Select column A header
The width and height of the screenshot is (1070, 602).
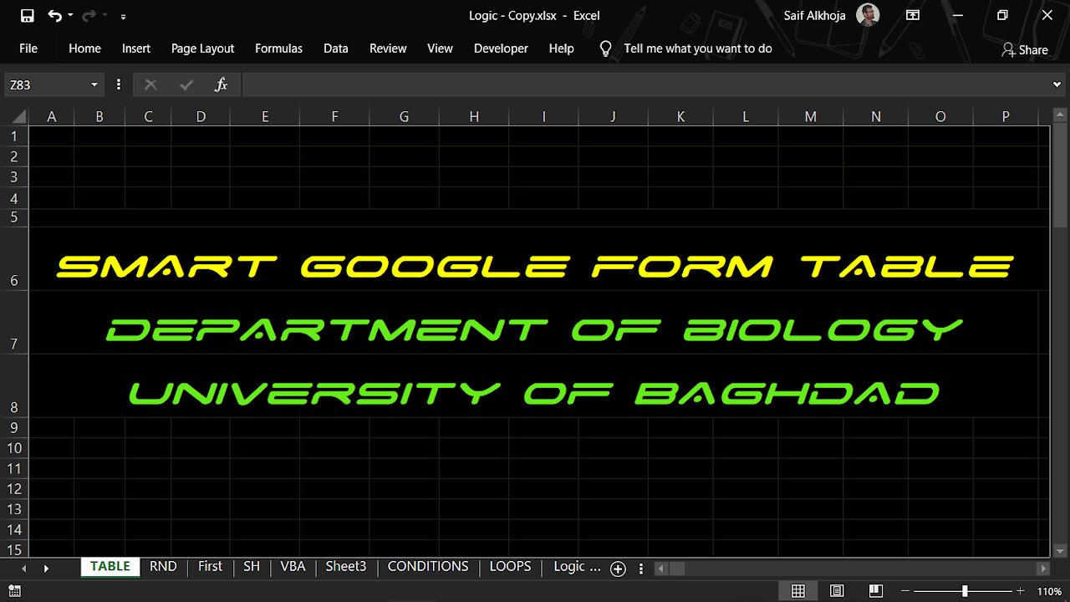point(51,117)
